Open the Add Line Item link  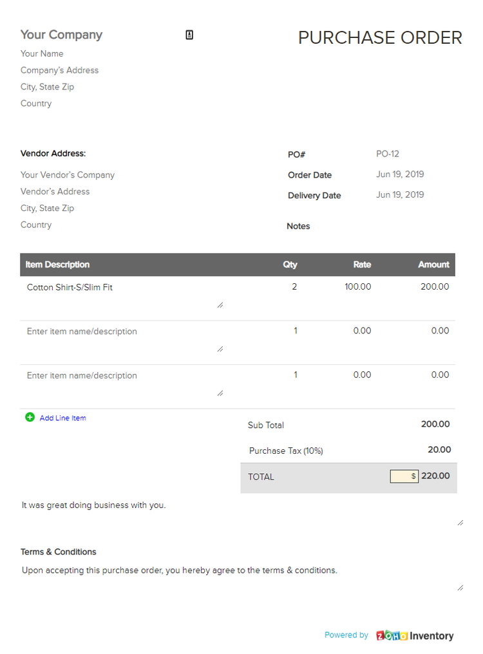[x=62, y=417]
